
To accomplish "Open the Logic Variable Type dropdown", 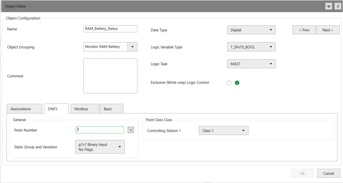I will coord(251,47).
